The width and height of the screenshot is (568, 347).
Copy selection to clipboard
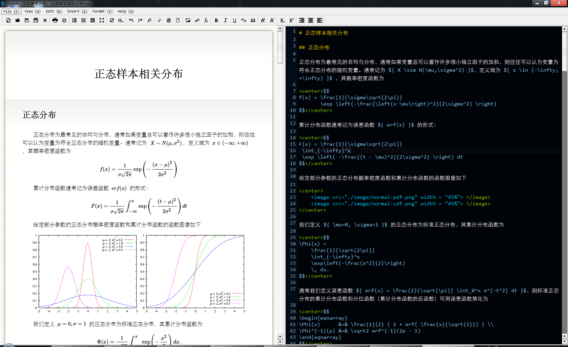click(x=169, y=20)
